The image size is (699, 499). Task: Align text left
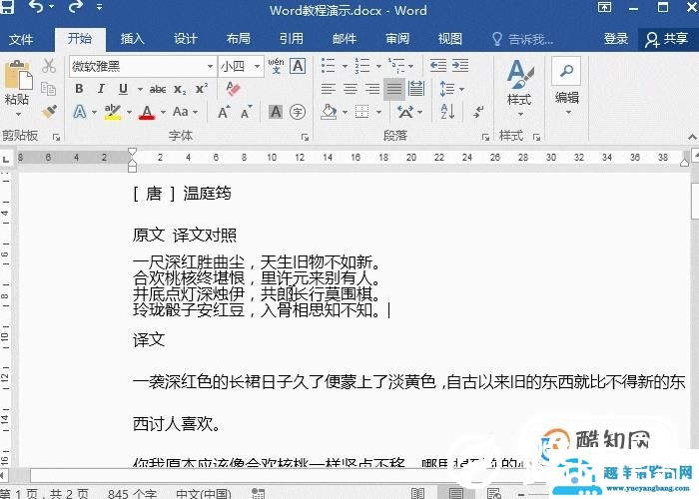pos(329,89)
